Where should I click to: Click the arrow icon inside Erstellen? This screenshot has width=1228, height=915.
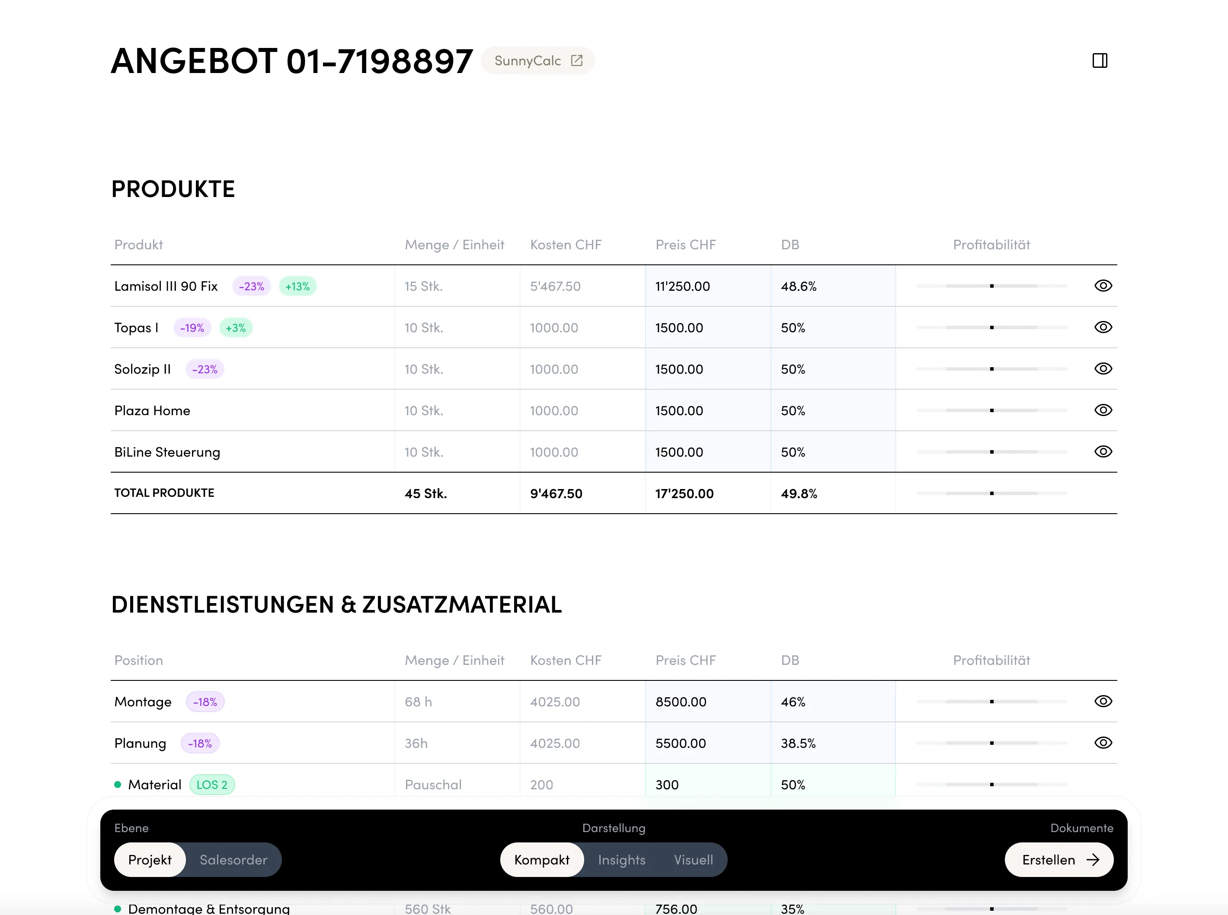[1093, 860]
